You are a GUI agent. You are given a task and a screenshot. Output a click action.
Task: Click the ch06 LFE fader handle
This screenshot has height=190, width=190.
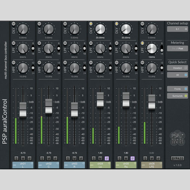(x=152, y=102)
